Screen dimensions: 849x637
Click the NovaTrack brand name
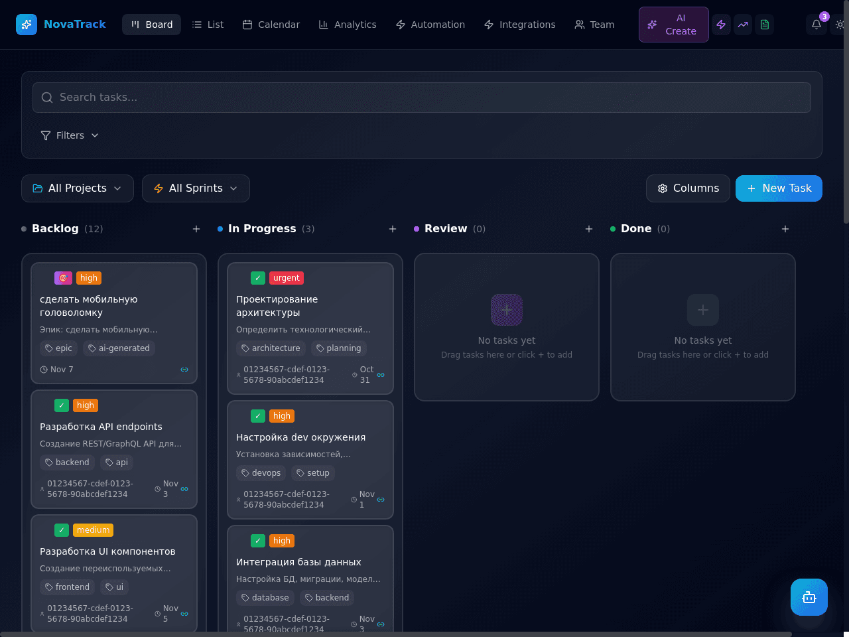tap(75, 25)
